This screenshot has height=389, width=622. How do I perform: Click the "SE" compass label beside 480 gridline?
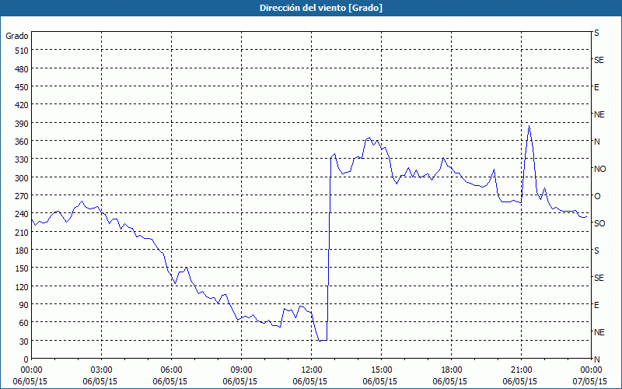[x=599, y=60]
